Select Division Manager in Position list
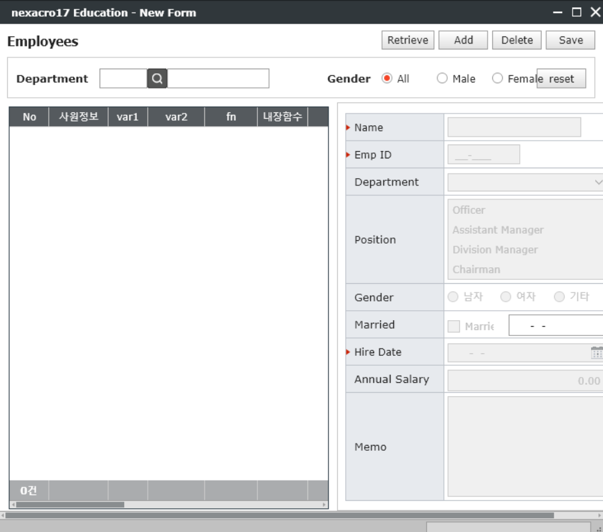 525,249
